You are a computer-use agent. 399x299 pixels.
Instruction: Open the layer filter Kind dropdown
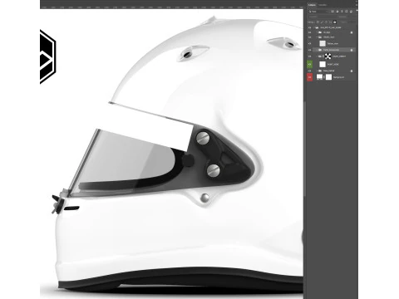[319, 12]
